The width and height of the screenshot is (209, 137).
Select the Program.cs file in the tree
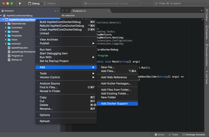[x=17, y=56]
